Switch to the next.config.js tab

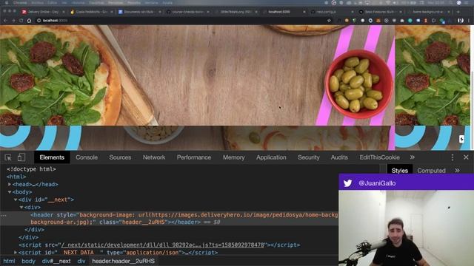[x=331, y=12]
